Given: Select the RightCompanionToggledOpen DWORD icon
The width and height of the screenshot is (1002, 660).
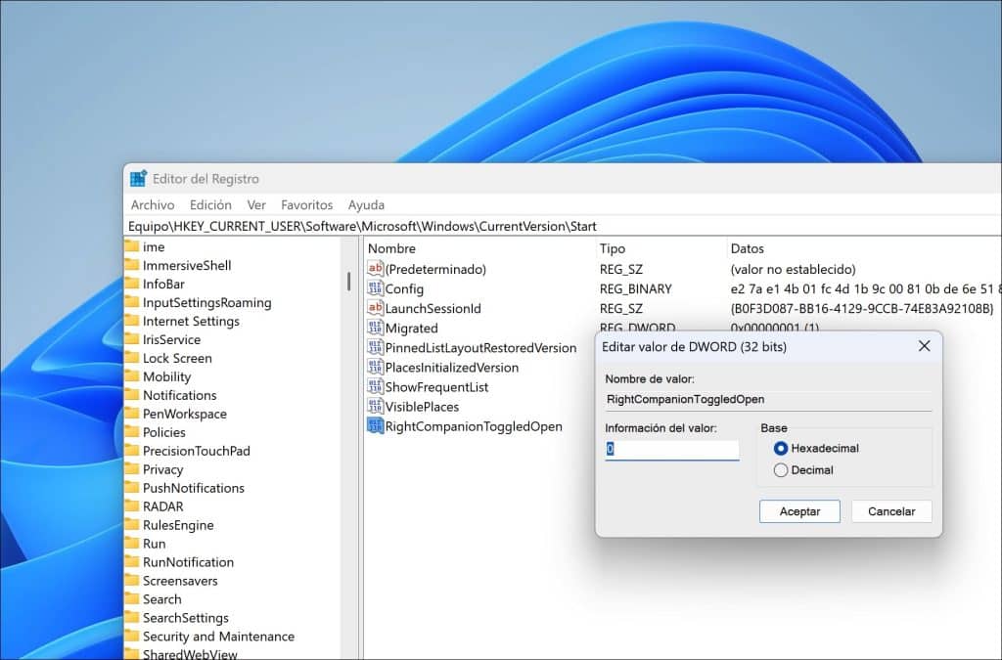Looking at the screenshot, I should tap(375, 425).
